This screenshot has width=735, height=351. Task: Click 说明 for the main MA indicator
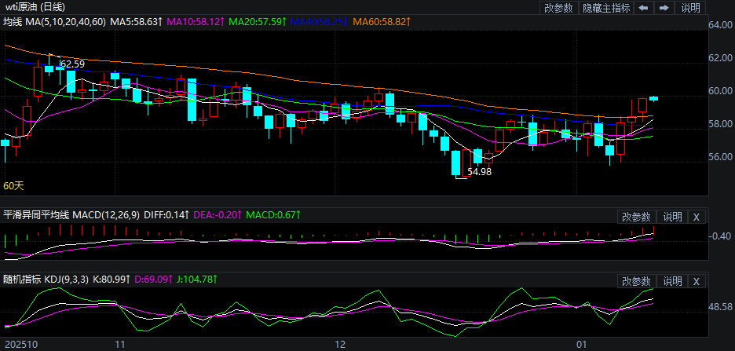[691, 8]
